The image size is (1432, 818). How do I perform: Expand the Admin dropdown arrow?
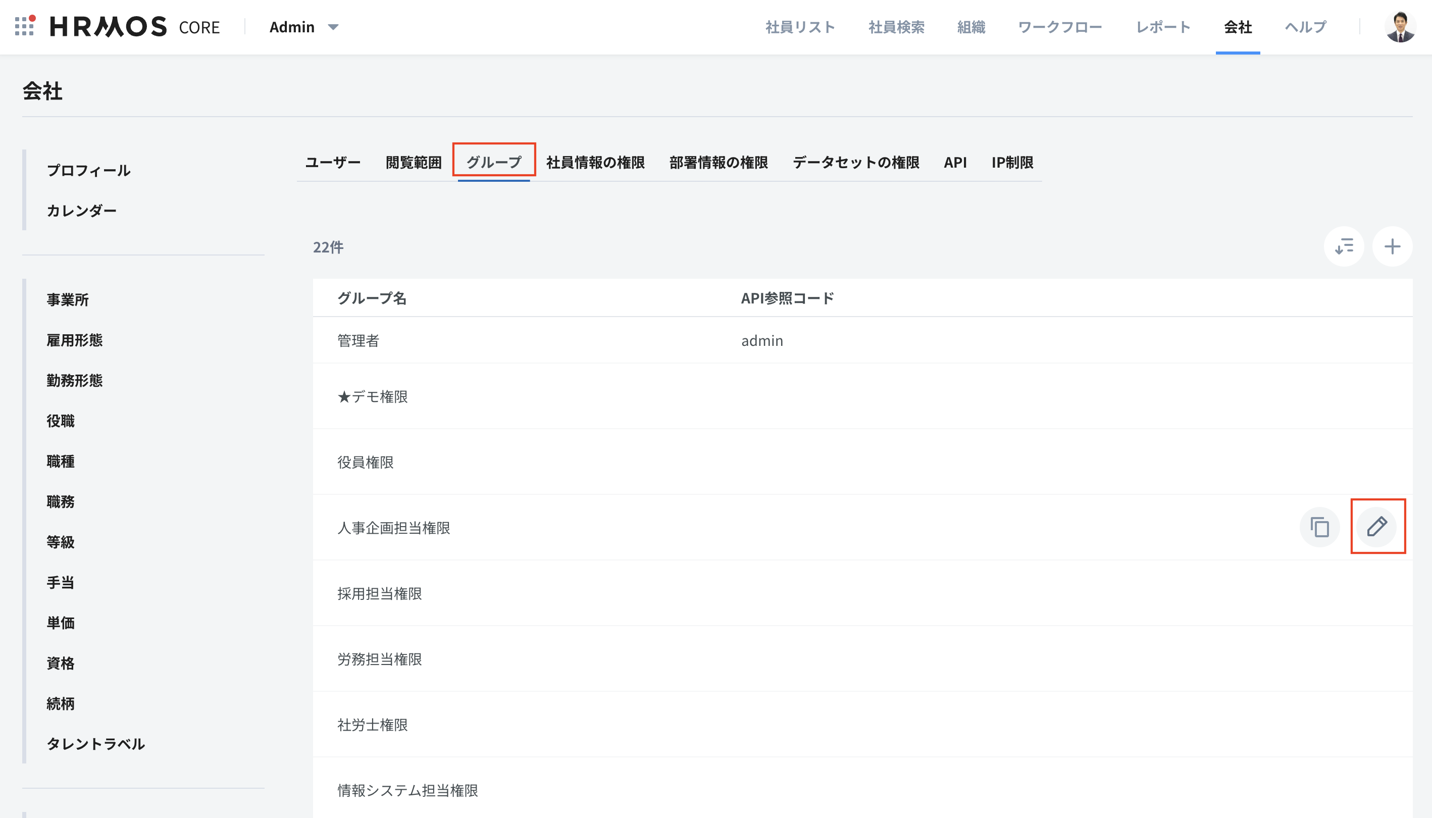click(333, 26)
